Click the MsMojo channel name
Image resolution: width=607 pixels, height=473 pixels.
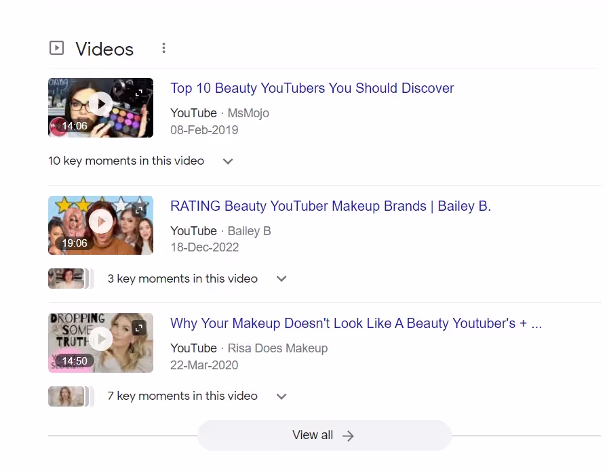248,113
